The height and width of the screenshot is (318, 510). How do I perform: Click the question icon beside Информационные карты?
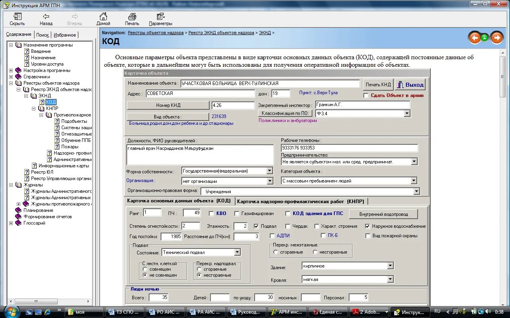(x=34, y=166)
